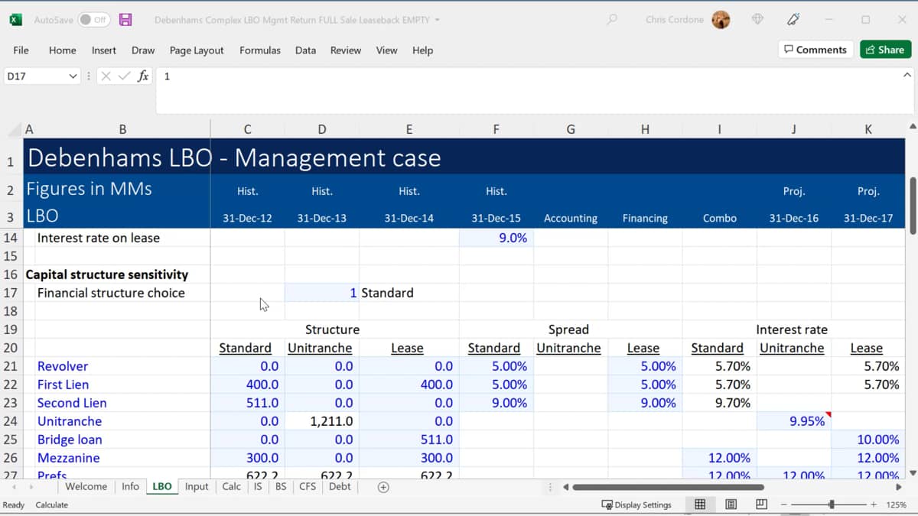Switch to Page Layout view icon

click(x=731, y=505)
